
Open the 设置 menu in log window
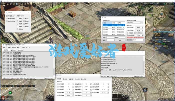9,47
